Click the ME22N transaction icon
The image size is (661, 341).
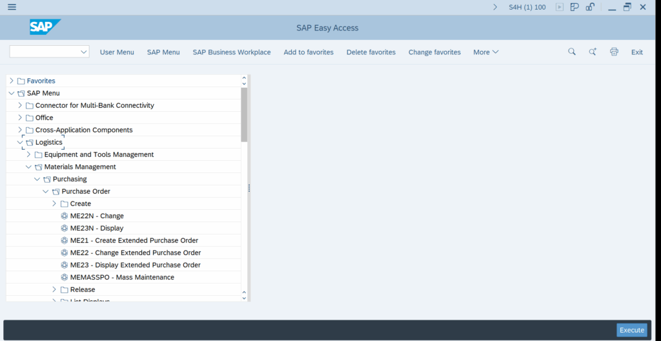click(64, 216)
